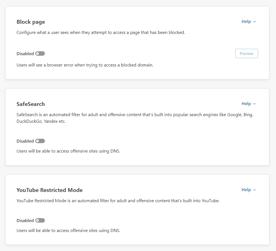Turn on YouTube Restricted Mode switch
276x251 pixels.
coord(40,220)
